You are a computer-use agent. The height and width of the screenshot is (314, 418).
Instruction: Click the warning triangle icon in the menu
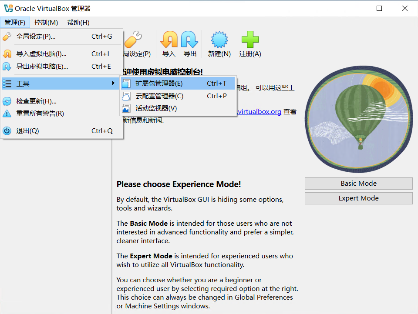click(7, 114)
